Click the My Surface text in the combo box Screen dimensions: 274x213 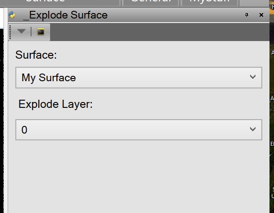coord(49,78)
